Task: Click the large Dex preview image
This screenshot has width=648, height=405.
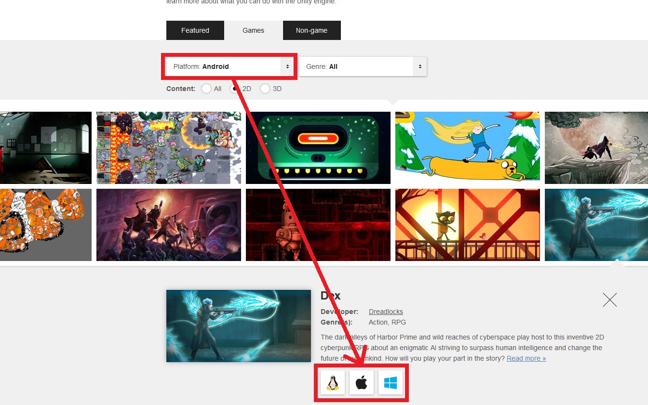Action: [239, 326]
